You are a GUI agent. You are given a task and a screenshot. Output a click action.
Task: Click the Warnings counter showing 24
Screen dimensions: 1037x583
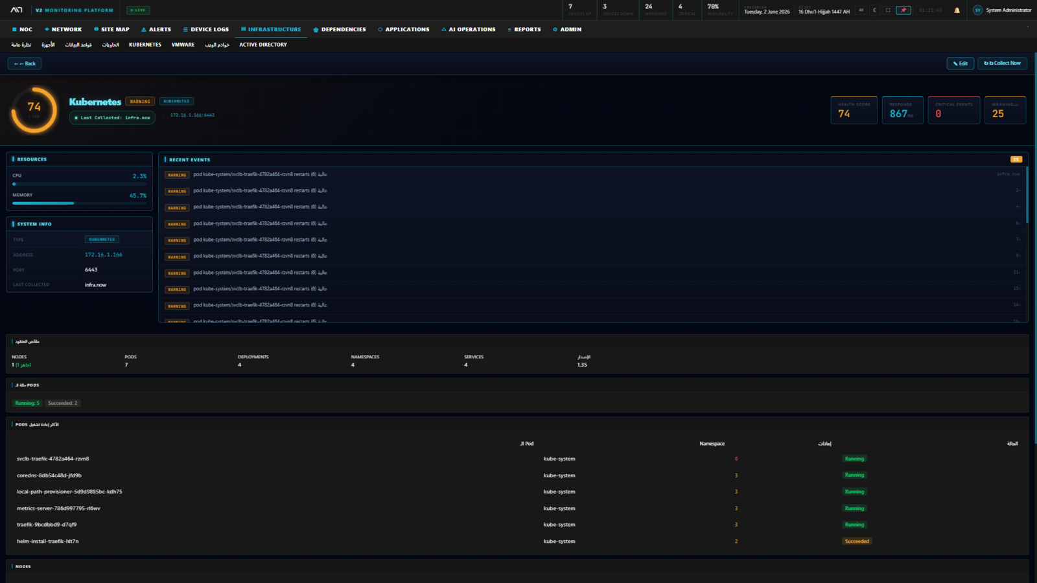point(655,10)
